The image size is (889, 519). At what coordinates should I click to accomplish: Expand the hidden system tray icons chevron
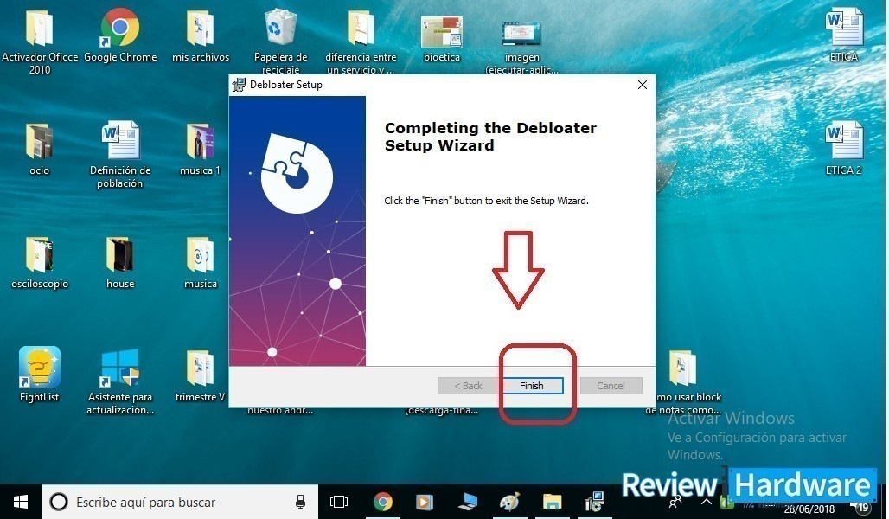pos(706,502)
